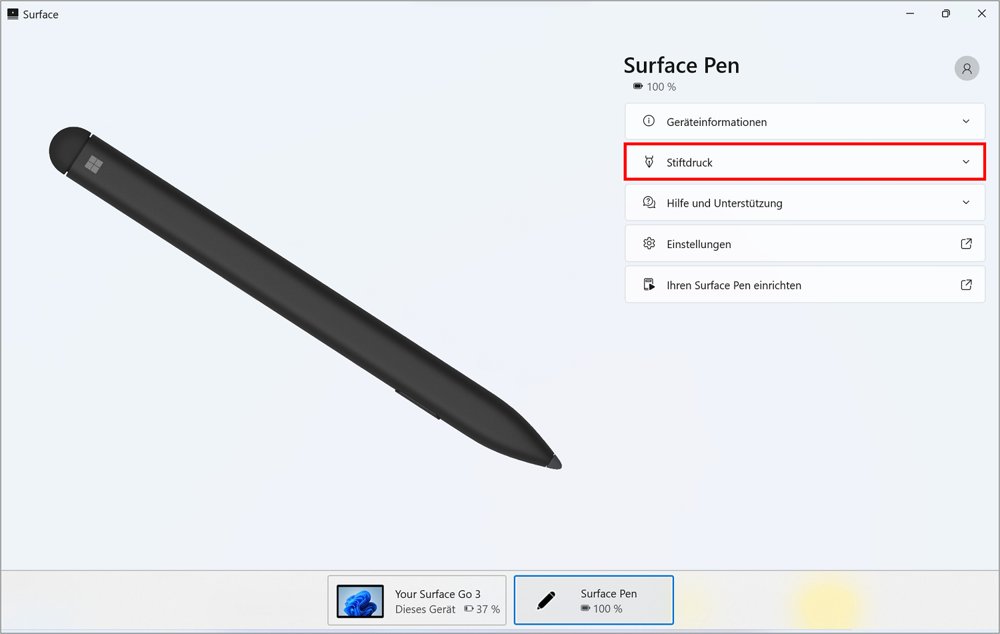The width and height of the screenshot is (1000, 634).
Task: Click the pencil icon in the bottom device bar
Action: (546, 601)
